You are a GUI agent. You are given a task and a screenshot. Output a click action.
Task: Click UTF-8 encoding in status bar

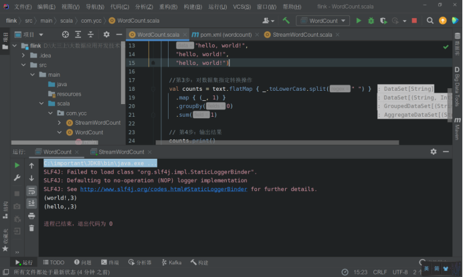[400, 272]
